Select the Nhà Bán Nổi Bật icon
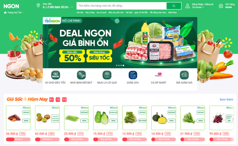This screenshot has width=238, height=146. click(81, 75)
